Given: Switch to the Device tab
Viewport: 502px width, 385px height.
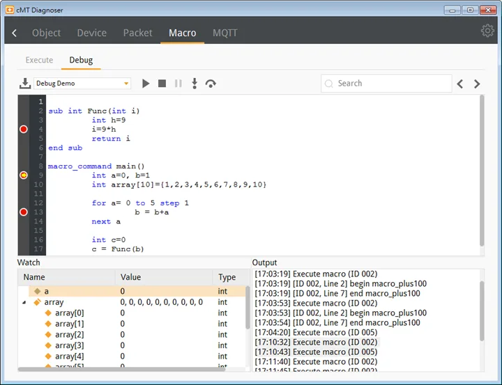Looking at the screenshot, I should tap(92, 33).
